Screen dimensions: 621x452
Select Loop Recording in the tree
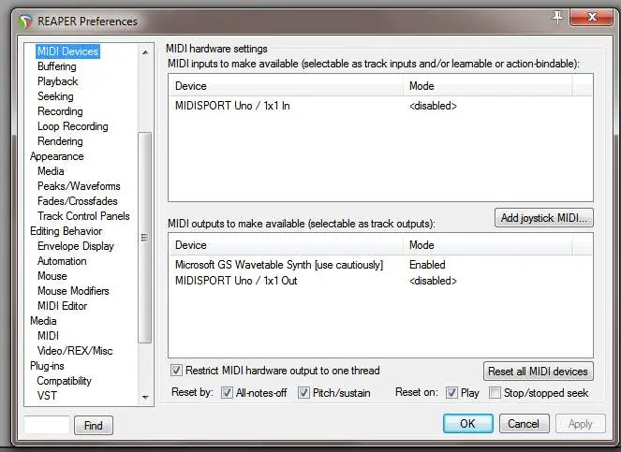(x=73, y=126)
